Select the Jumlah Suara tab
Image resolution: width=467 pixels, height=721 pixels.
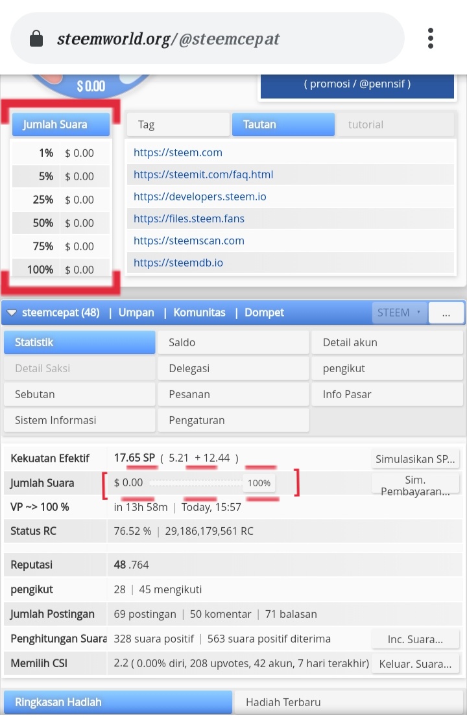point(61,124)
